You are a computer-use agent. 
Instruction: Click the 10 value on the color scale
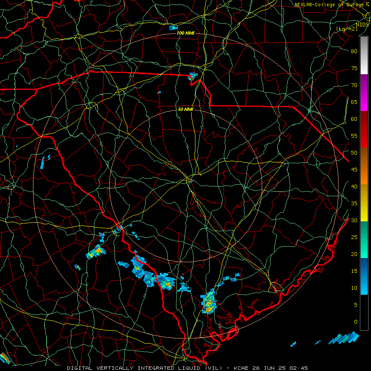(354, 288)
